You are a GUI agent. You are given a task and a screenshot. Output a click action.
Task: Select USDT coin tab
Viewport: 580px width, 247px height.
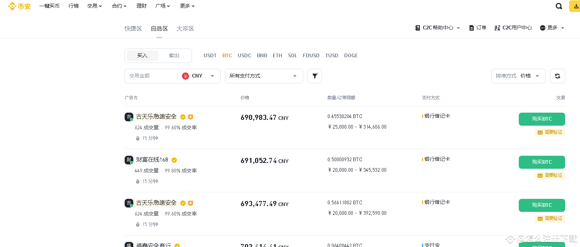210,56
